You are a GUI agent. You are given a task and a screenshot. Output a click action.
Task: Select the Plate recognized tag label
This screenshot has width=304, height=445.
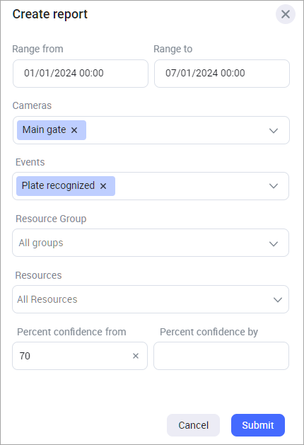[58, 185]
